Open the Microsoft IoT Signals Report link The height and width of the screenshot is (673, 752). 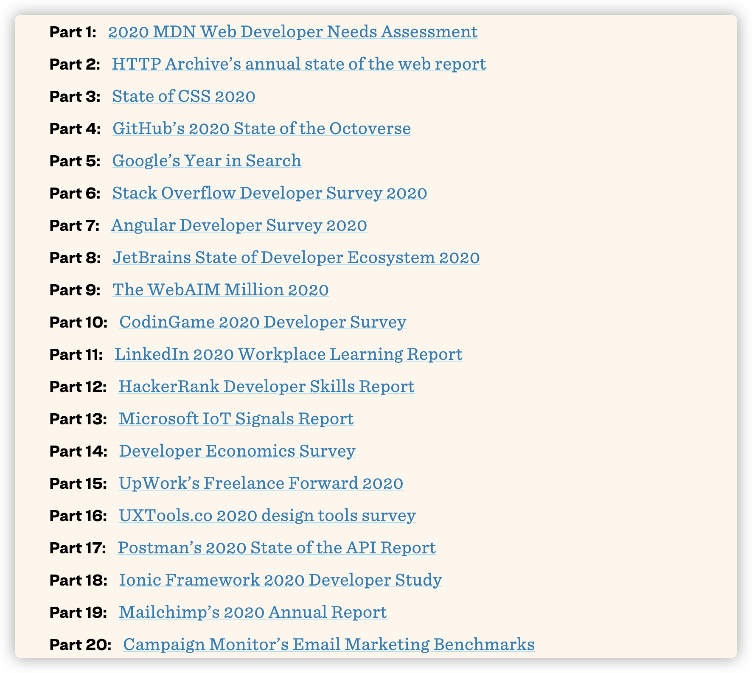click(236, 419)
